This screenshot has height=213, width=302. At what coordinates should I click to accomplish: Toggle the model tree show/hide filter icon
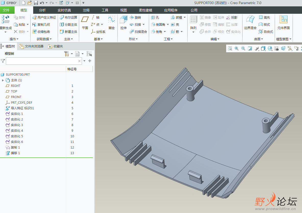pos(89,54)
